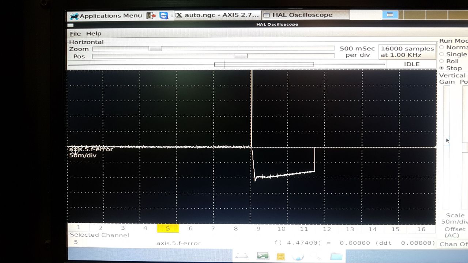Select channel 3

[x=123, y=228]
